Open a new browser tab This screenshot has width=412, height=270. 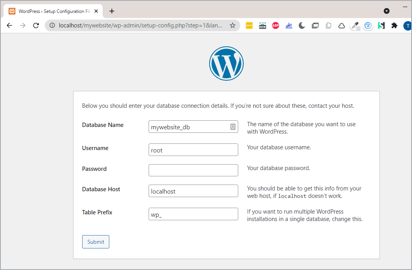click(x=112, y=11)
